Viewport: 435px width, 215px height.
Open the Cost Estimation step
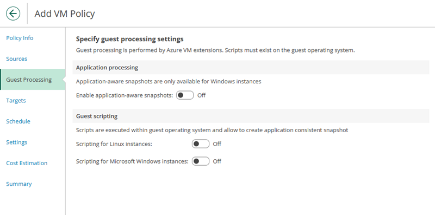(x=27, y=163)
